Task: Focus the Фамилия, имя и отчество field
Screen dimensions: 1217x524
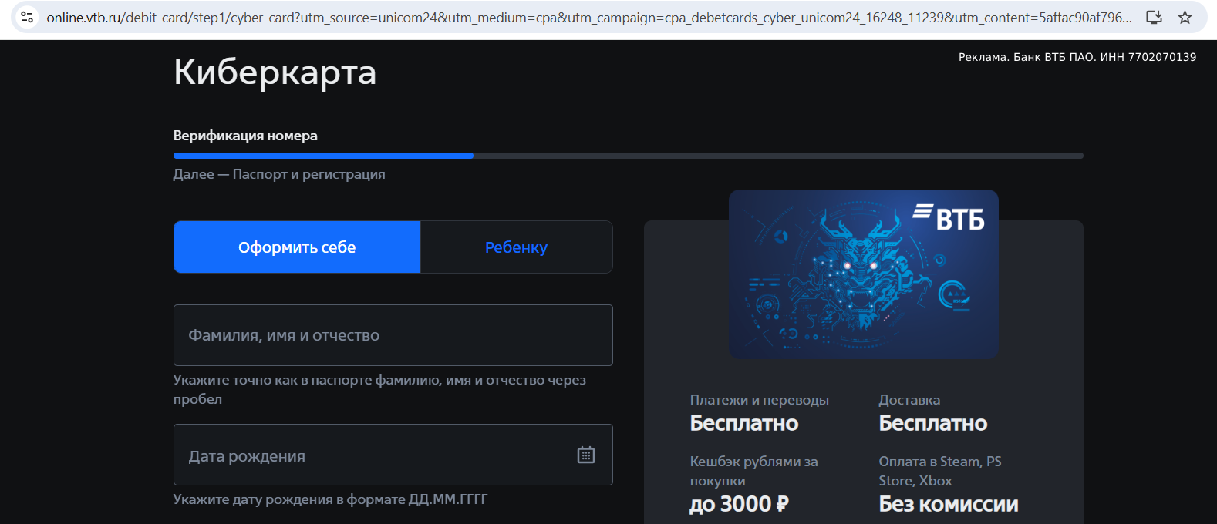Action: 393,335
